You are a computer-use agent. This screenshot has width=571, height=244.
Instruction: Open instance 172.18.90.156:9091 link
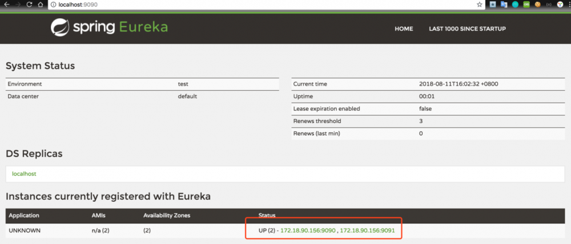[x=367, y=230]
